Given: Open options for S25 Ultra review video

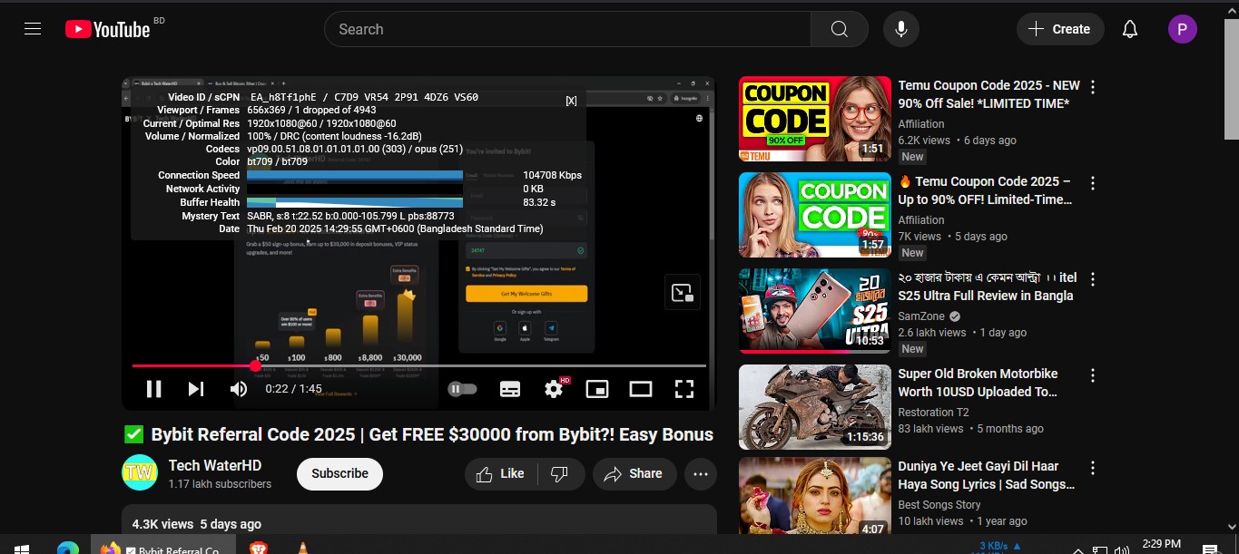Looking at the screenshot, I should point(1093,279).
